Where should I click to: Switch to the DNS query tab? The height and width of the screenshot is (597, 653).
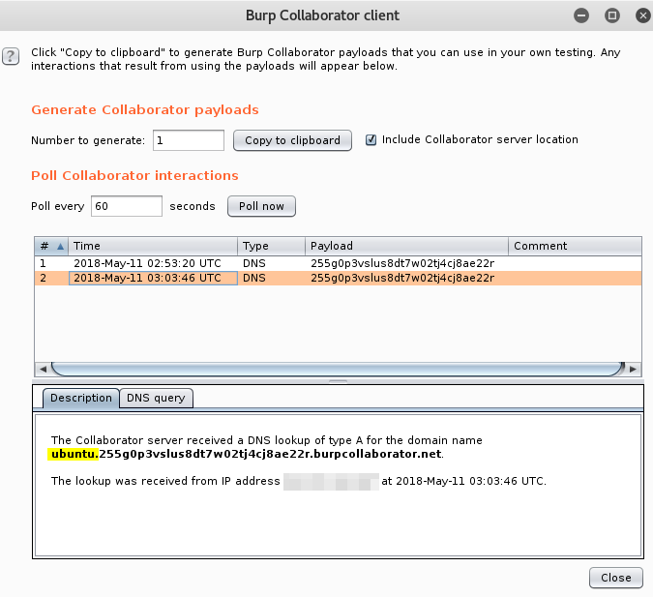pyautogui.click(x=158, y=398)
